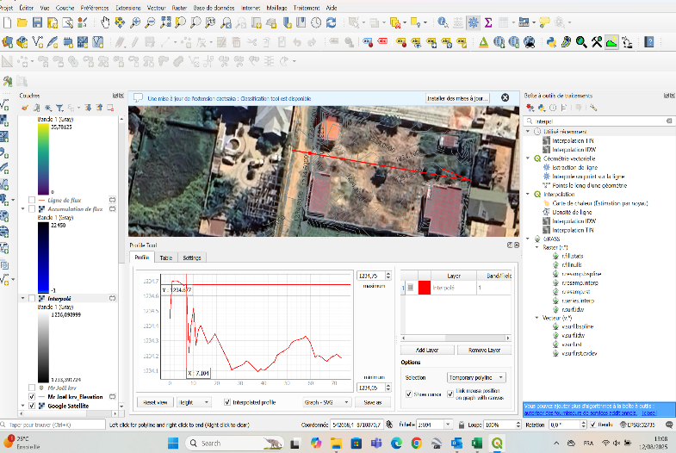Click the Statistical Summary sigma icon
Image resolution: width=676 pixels, height=453 pixels.
coord(488,22)
